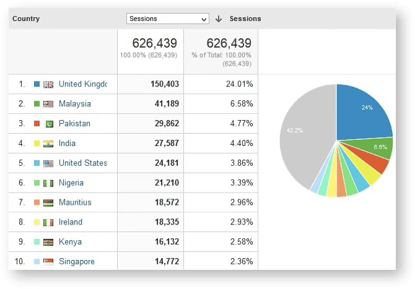Click the Malaysia flag icon
This screenshot has width=415, height=289.
(x=48, y=104)
